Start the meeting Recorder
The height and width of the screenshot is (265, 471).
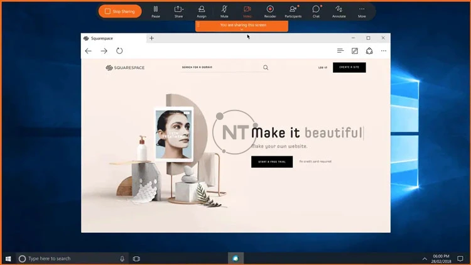pyautogui.click(x=270, y=11)
